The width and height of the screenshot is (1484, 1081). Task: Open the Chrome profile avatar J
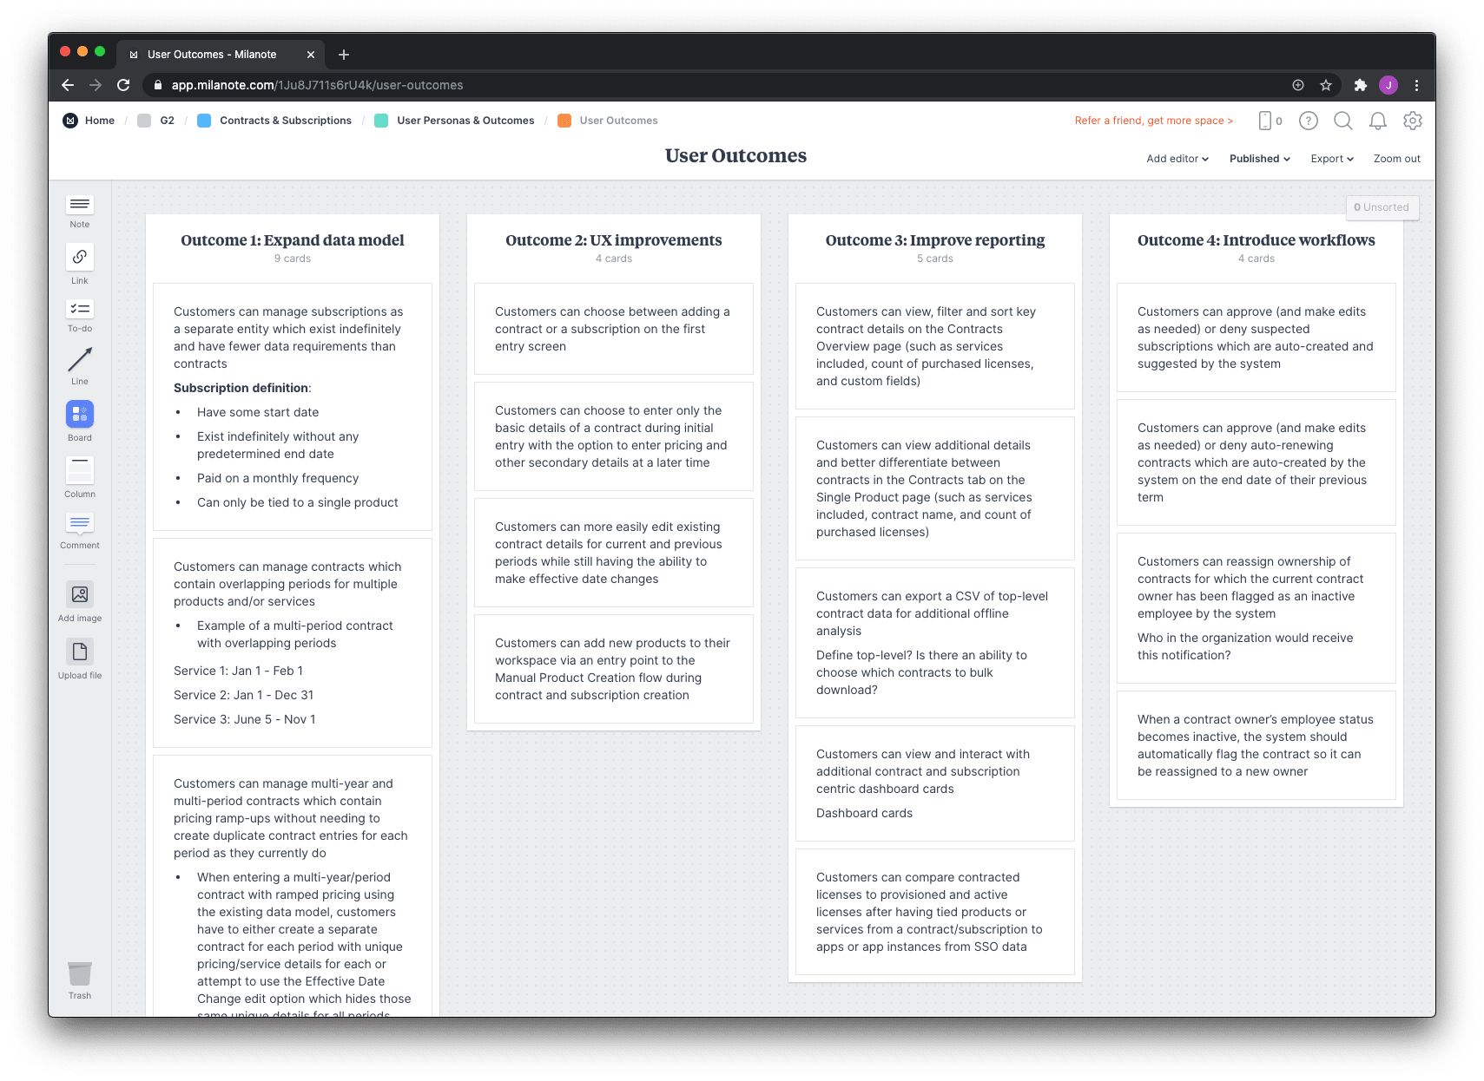click(1388, 85)
